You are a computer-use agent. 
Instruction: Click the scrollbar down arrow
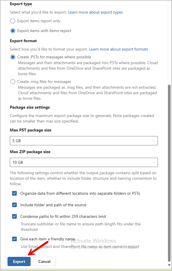click(169, 264)
